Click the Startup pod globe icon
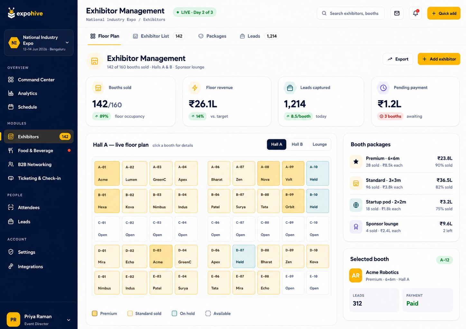 (x=356, y=205)
